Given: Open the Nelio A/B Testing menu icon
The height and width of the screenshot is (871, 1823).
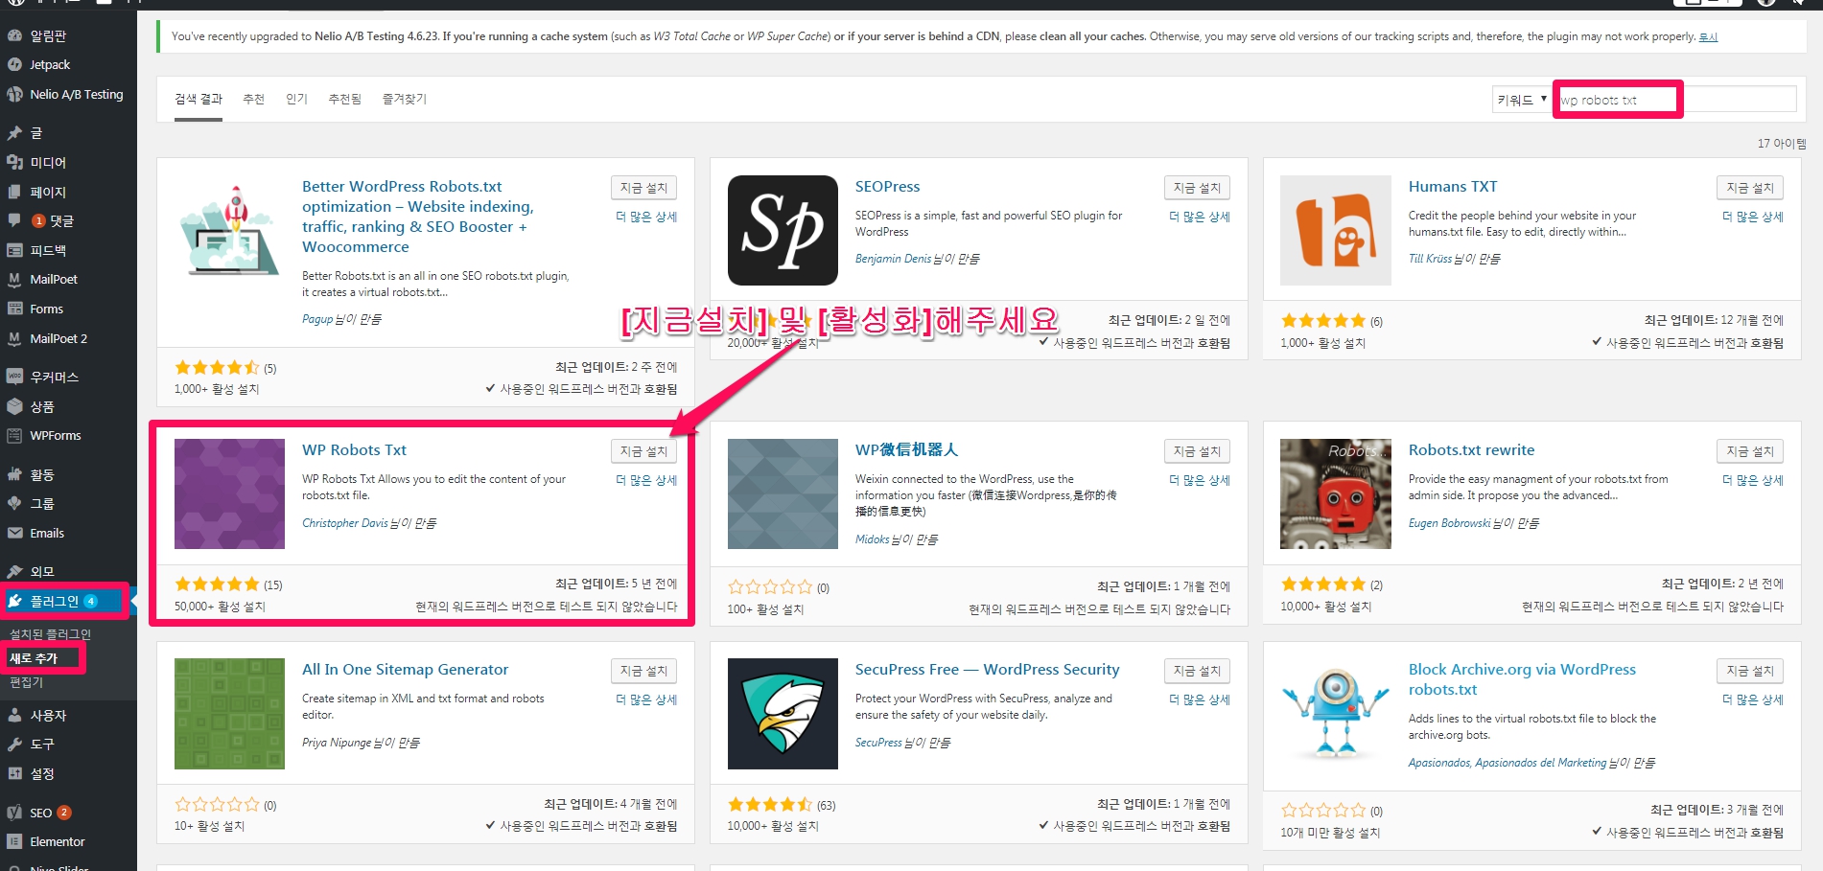Looking at the screenshot, I should (x=14, y=95).
